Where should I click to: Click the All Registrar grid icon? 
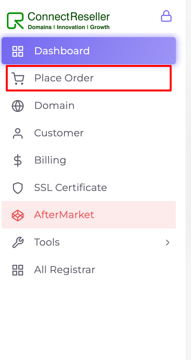point(18,270)
